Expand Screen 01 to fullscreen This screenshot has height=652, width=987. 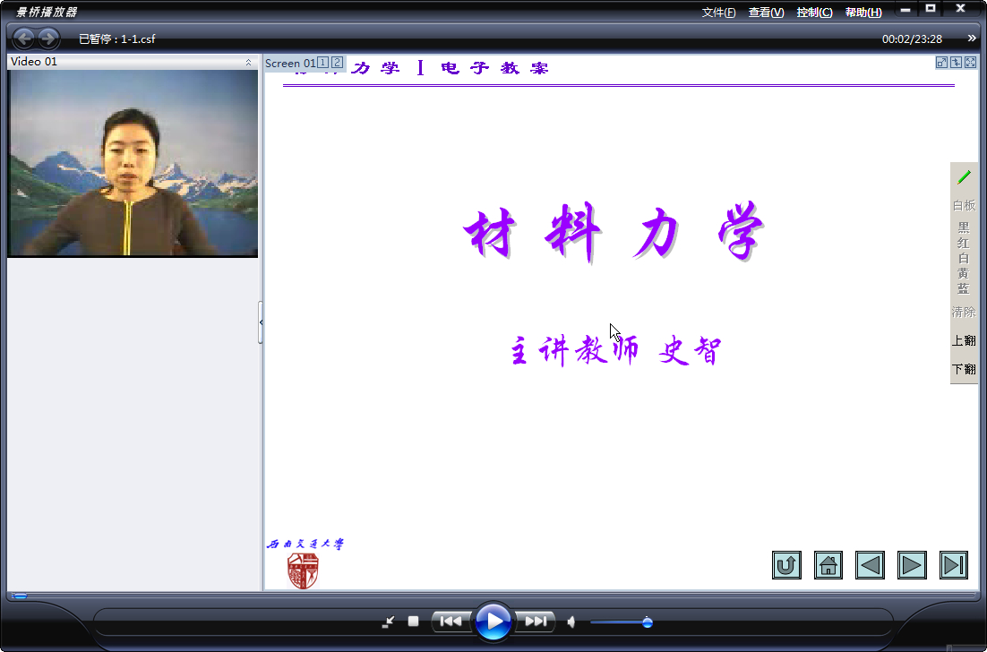(x=971, y=62)
